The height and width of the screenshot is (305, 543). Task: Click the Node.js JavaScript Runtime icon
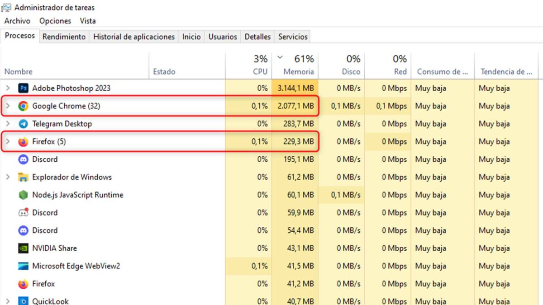23,195
